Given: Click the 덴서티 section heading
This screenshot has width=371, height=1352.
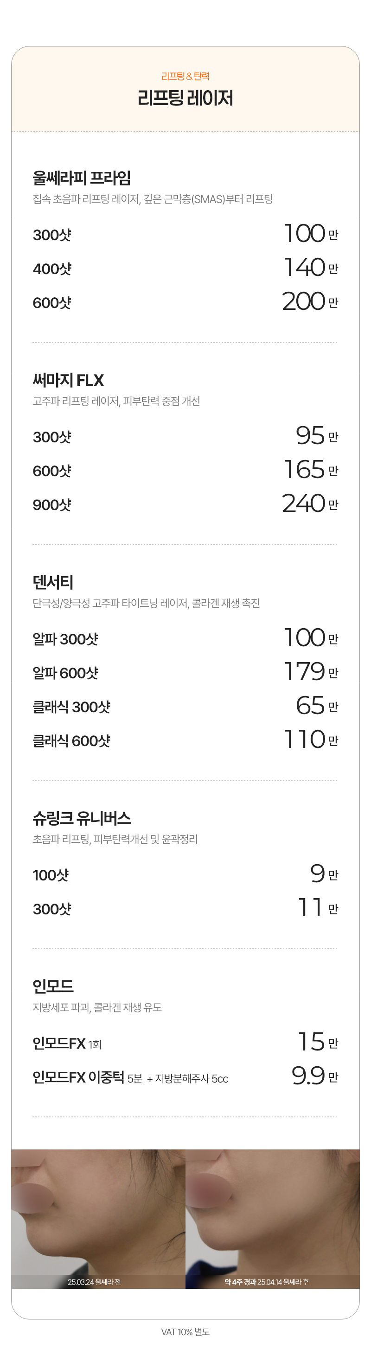Looking at the screenshot, I should coord(53,582).
